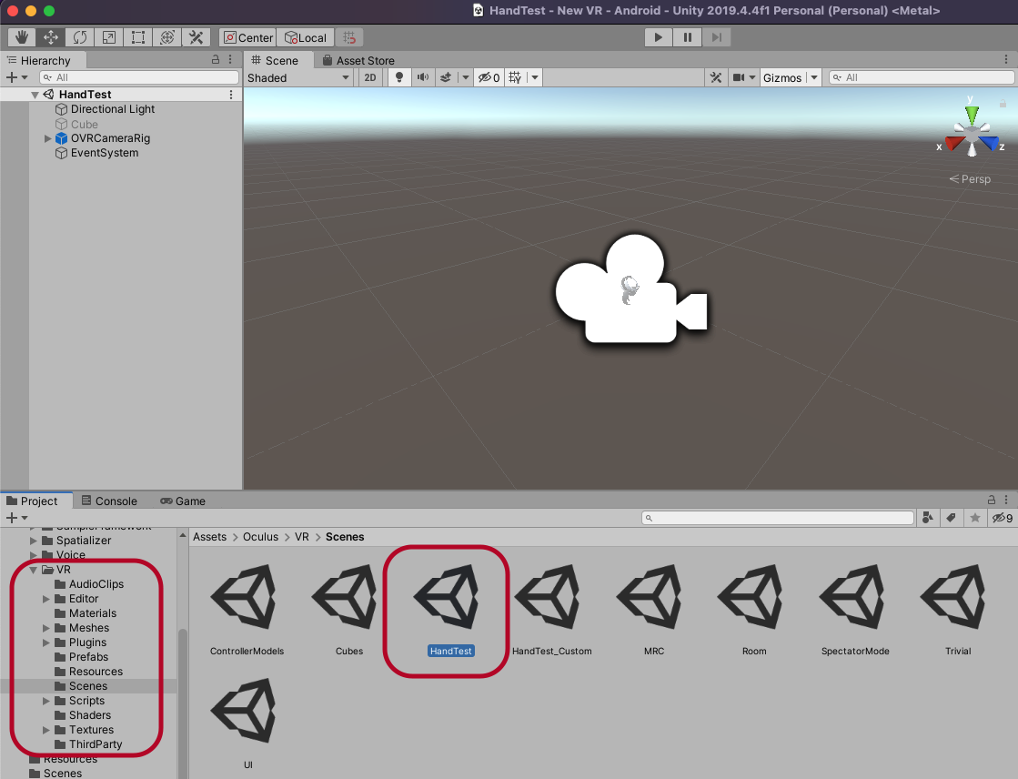
Task: Toggle scene audio
Action: click(x=423, y=78)
